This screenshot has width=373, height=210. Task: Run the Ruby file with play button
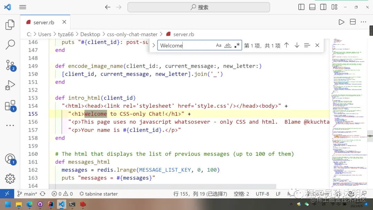(341, 22)
